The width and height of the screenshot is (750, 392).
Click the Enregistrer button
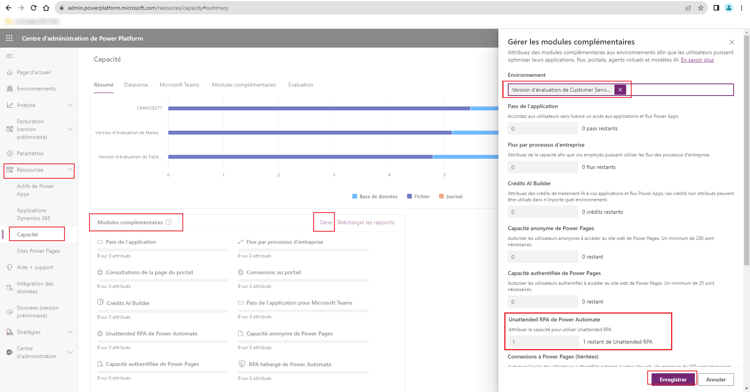click(x=673, y=380)
